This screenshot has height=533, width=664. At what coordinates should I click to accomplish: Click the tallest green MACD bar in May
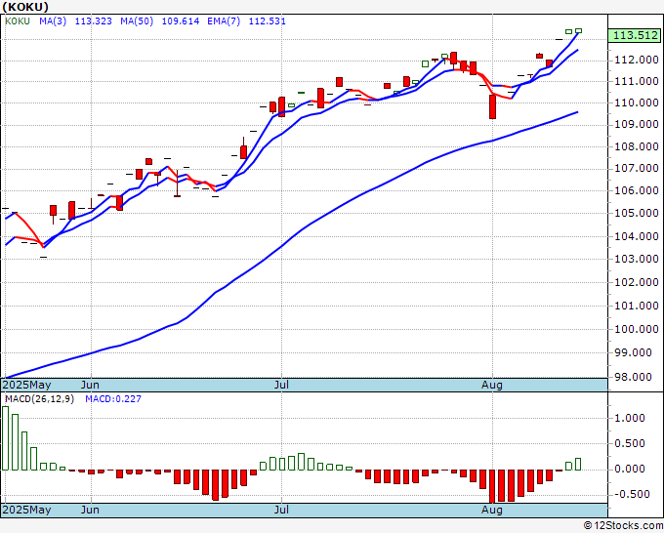(x=6, y=438)
